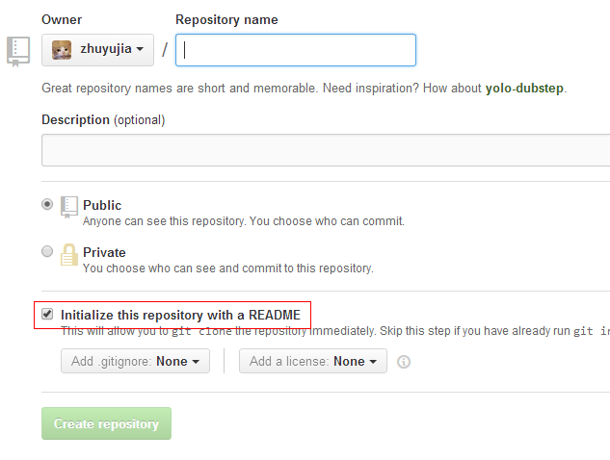610x460 pixels.
Task: Focus the Repository name text field
Action: point(296,50)
